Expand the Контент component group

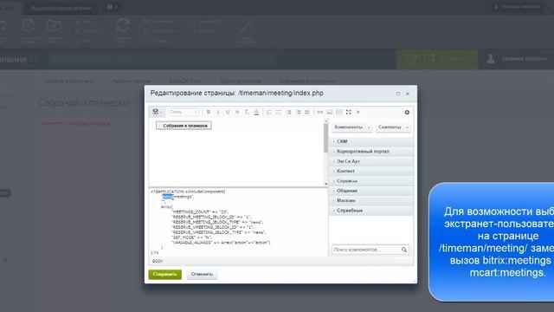371,172
